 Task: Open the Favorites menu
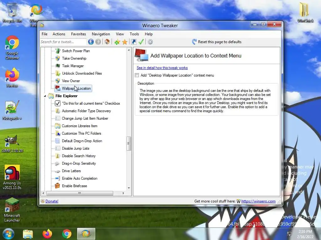pos(78,34)
